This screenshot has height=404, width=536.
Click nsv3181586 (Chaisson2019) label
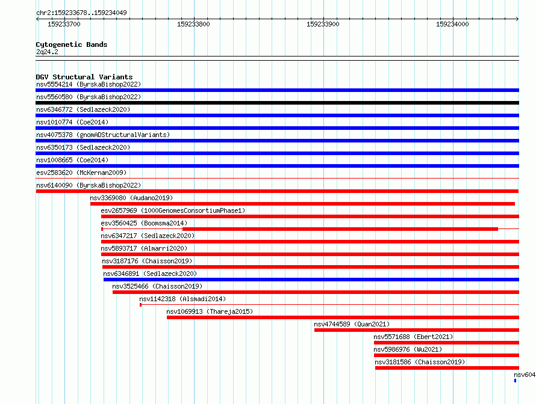click(x=420, y=362)
